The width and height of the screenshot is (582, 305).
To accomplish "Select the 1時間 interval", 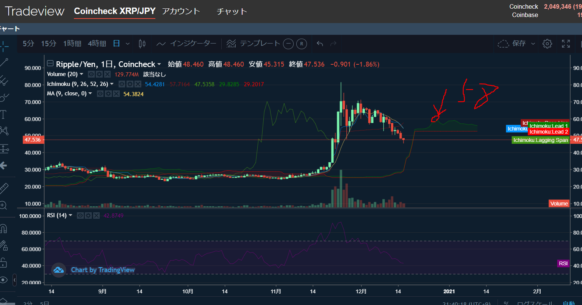I will [72, 44].
